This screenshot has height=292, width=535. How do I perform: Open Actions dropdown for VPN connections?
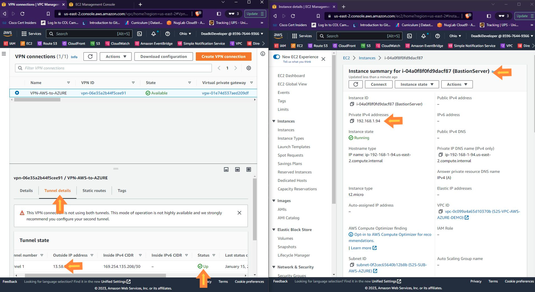tap(116, 56)
